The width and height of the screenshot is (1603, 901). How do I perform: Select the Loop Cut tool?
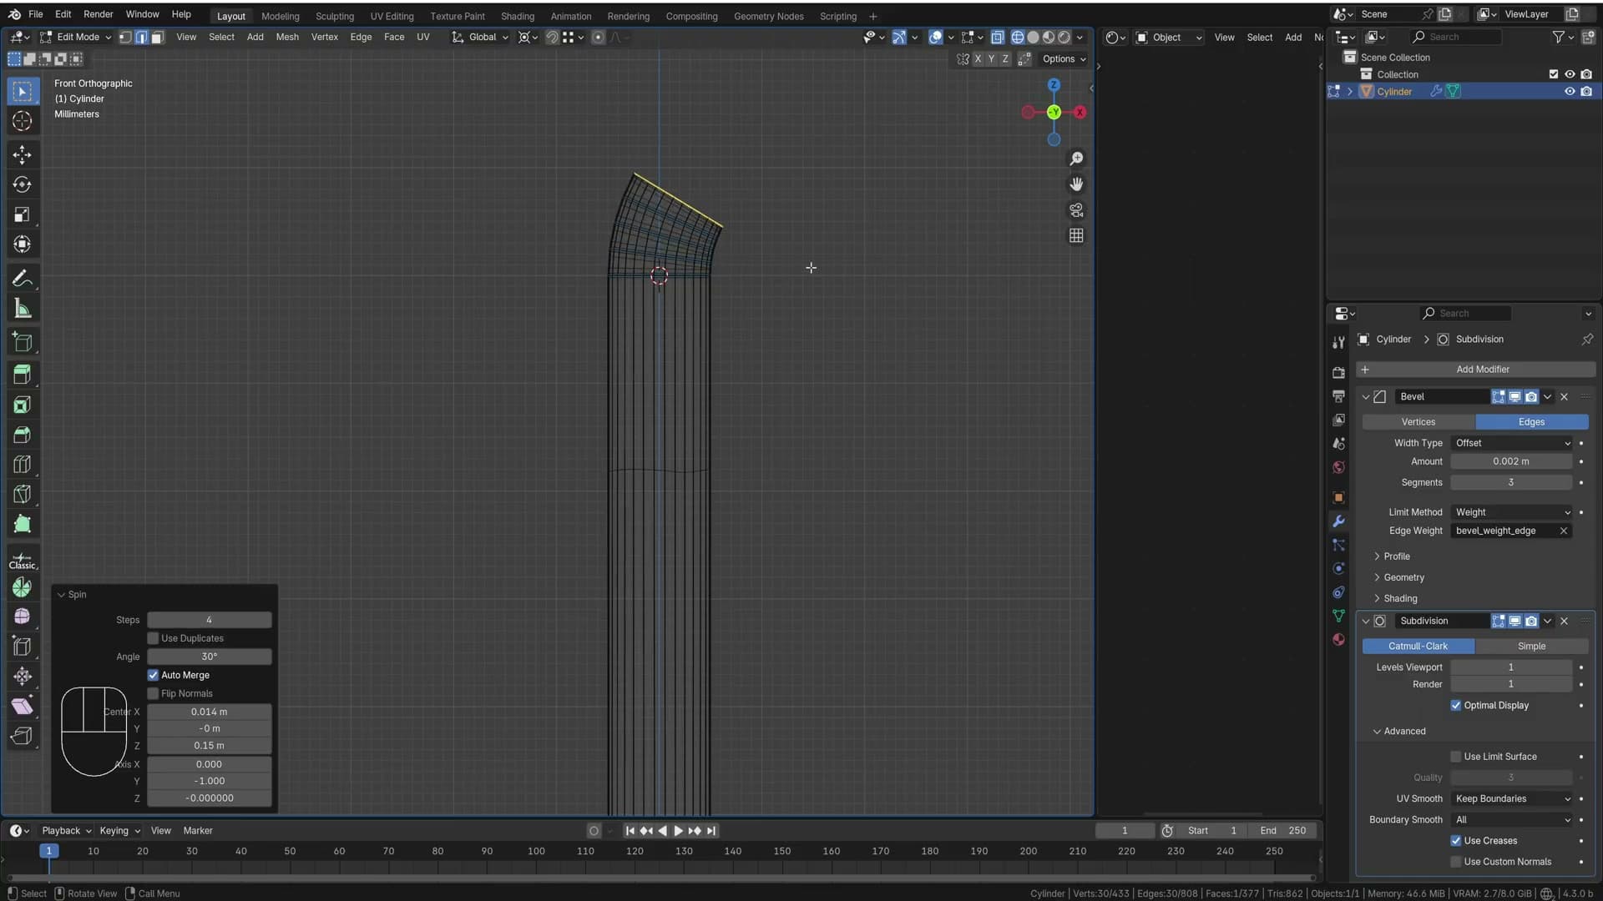[x=23, y=465]
